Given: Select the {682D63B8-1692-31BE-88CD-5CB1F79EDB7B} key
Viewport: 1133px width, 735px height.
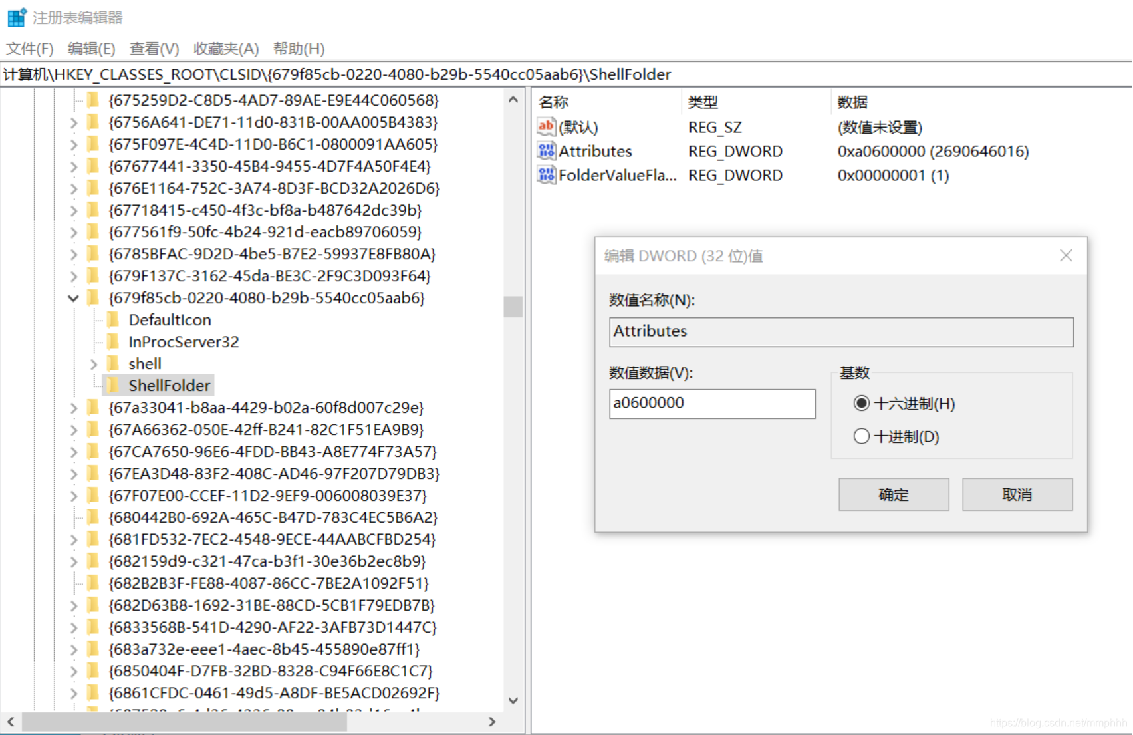Looking at the screenshot, I should (271, 605).
